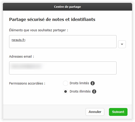Click the Droits illimités label text
Screen dimensions: 135x122
[80, 91]
